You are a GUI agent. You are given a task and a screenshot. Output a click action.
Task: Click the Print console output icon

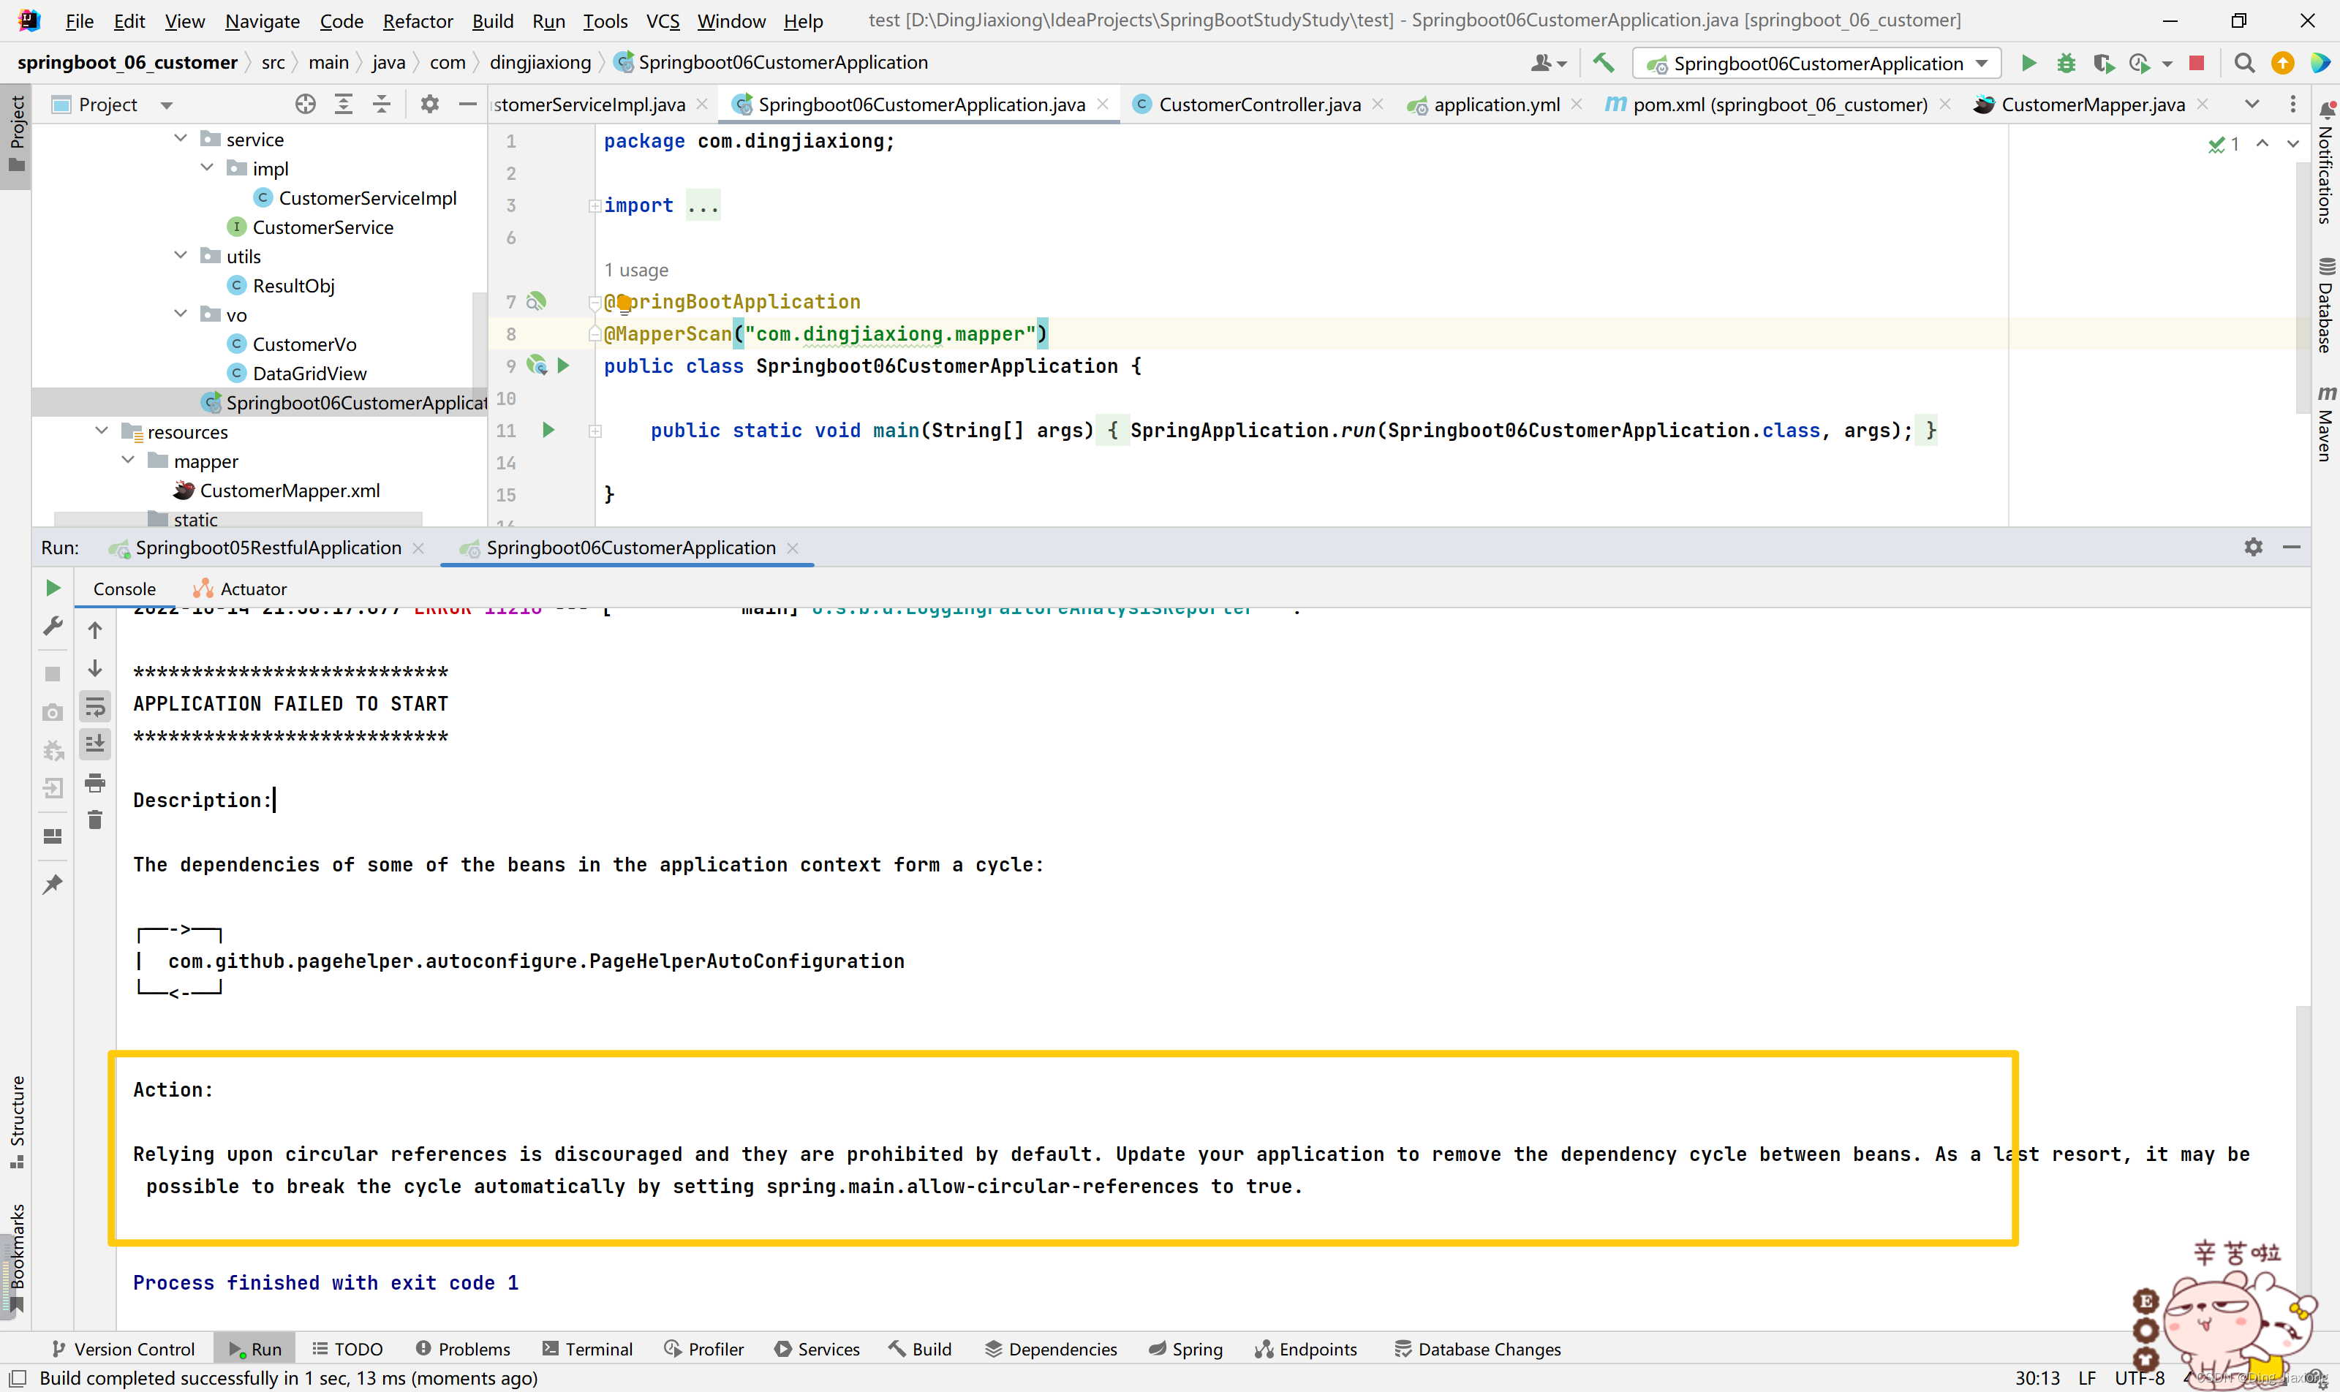(x=95, y=782)
